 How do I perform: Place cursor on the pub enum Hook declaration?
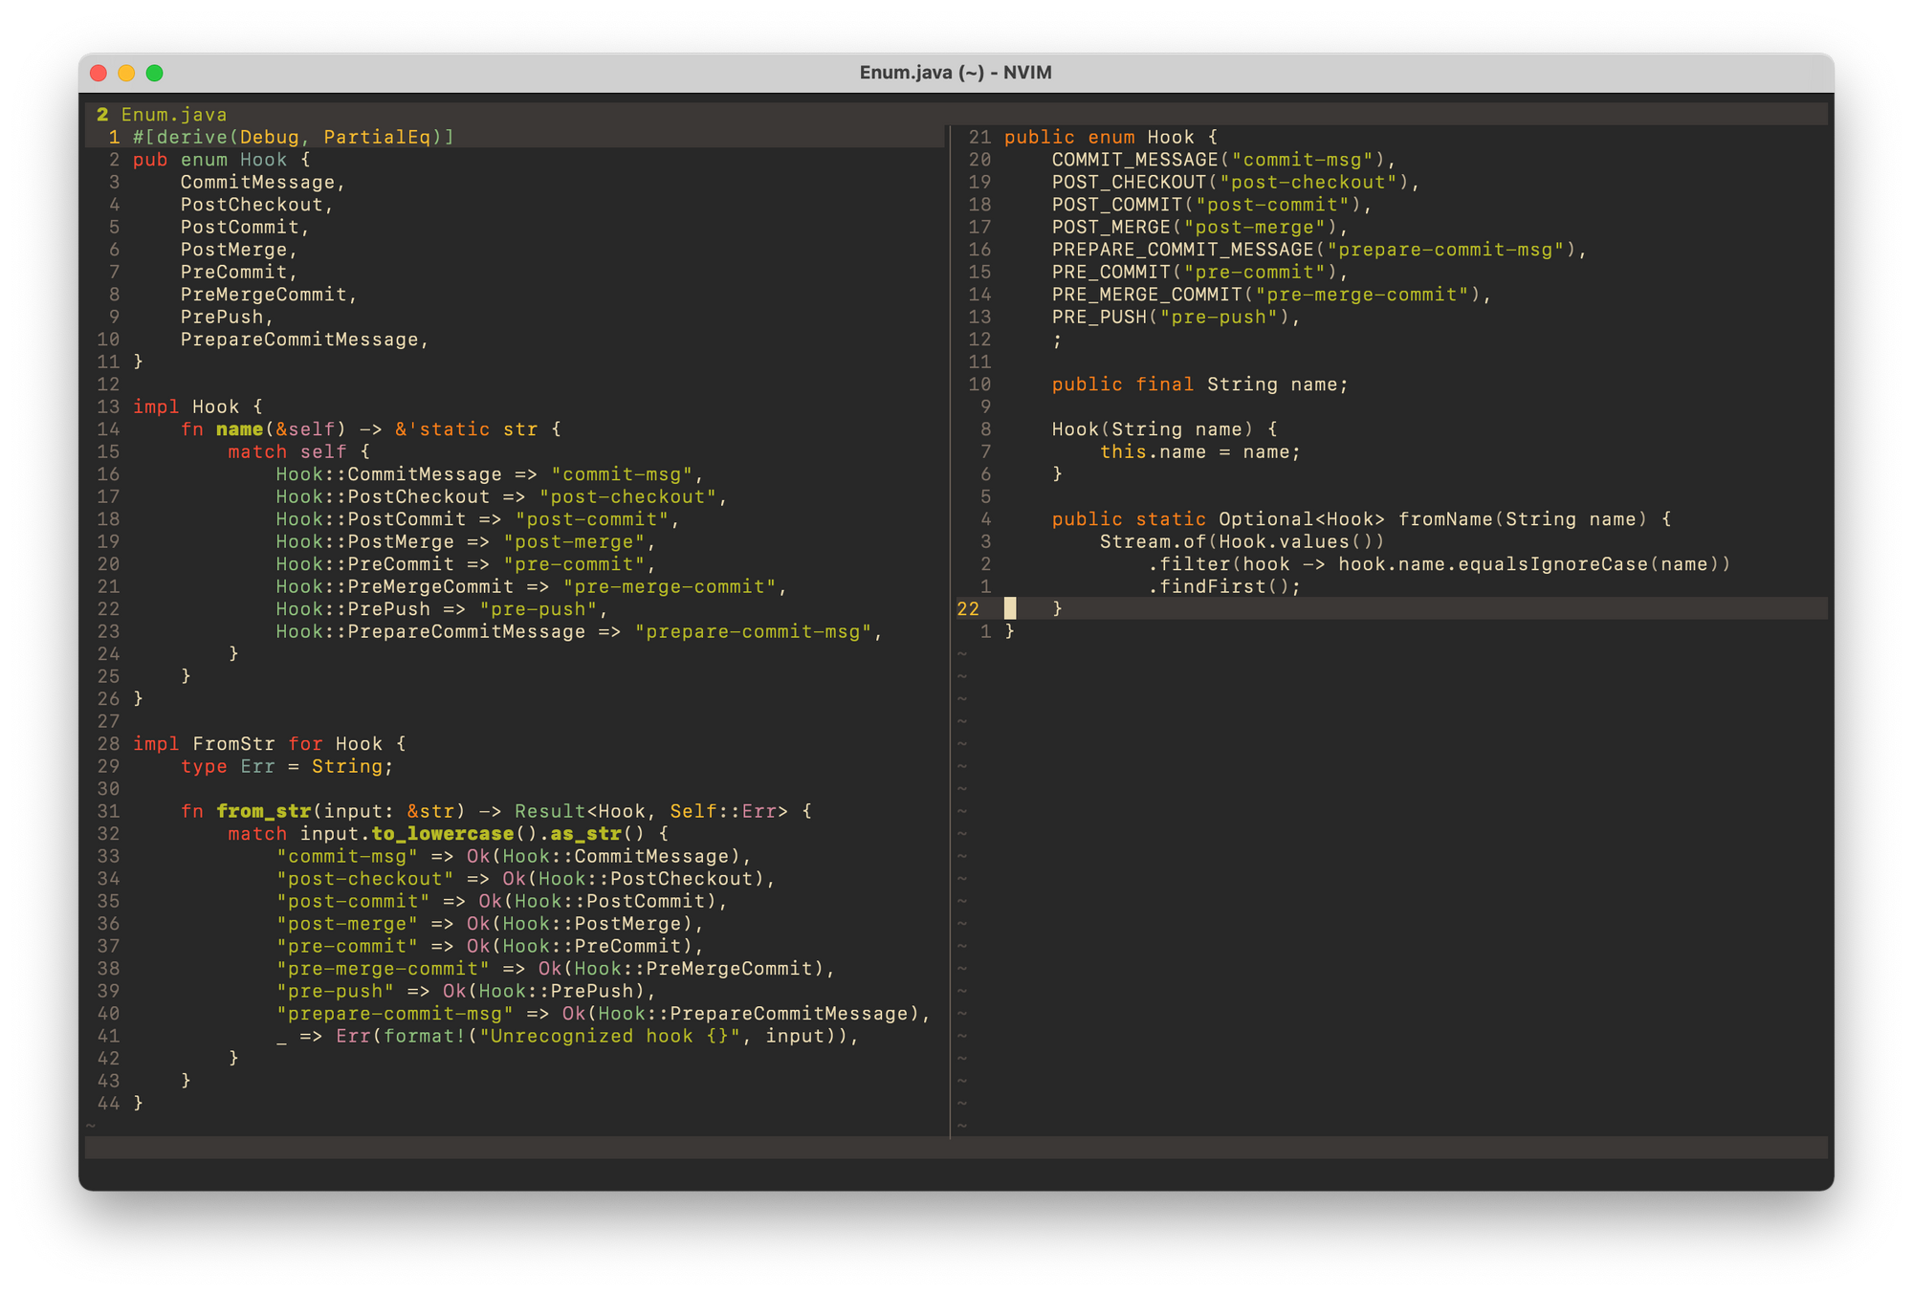click(x=222, y=159)
